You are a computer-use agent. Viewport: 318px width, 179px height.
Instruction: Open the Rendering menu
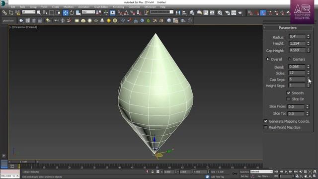click(x=118, y=7)
